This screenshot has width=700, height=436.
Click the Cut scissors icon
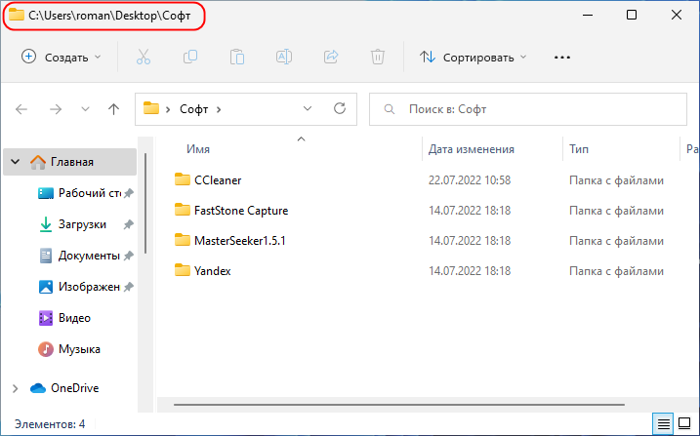[x=144, y=58]
